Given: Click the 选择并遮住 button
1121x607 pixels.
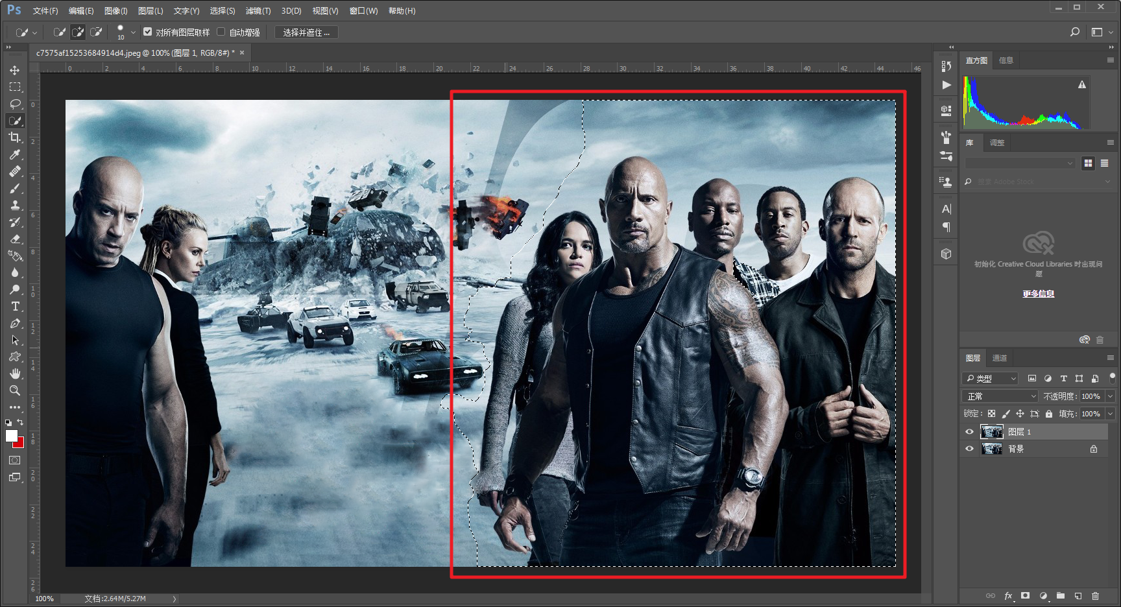Looking at the screenshot, I should coord(306,32).
